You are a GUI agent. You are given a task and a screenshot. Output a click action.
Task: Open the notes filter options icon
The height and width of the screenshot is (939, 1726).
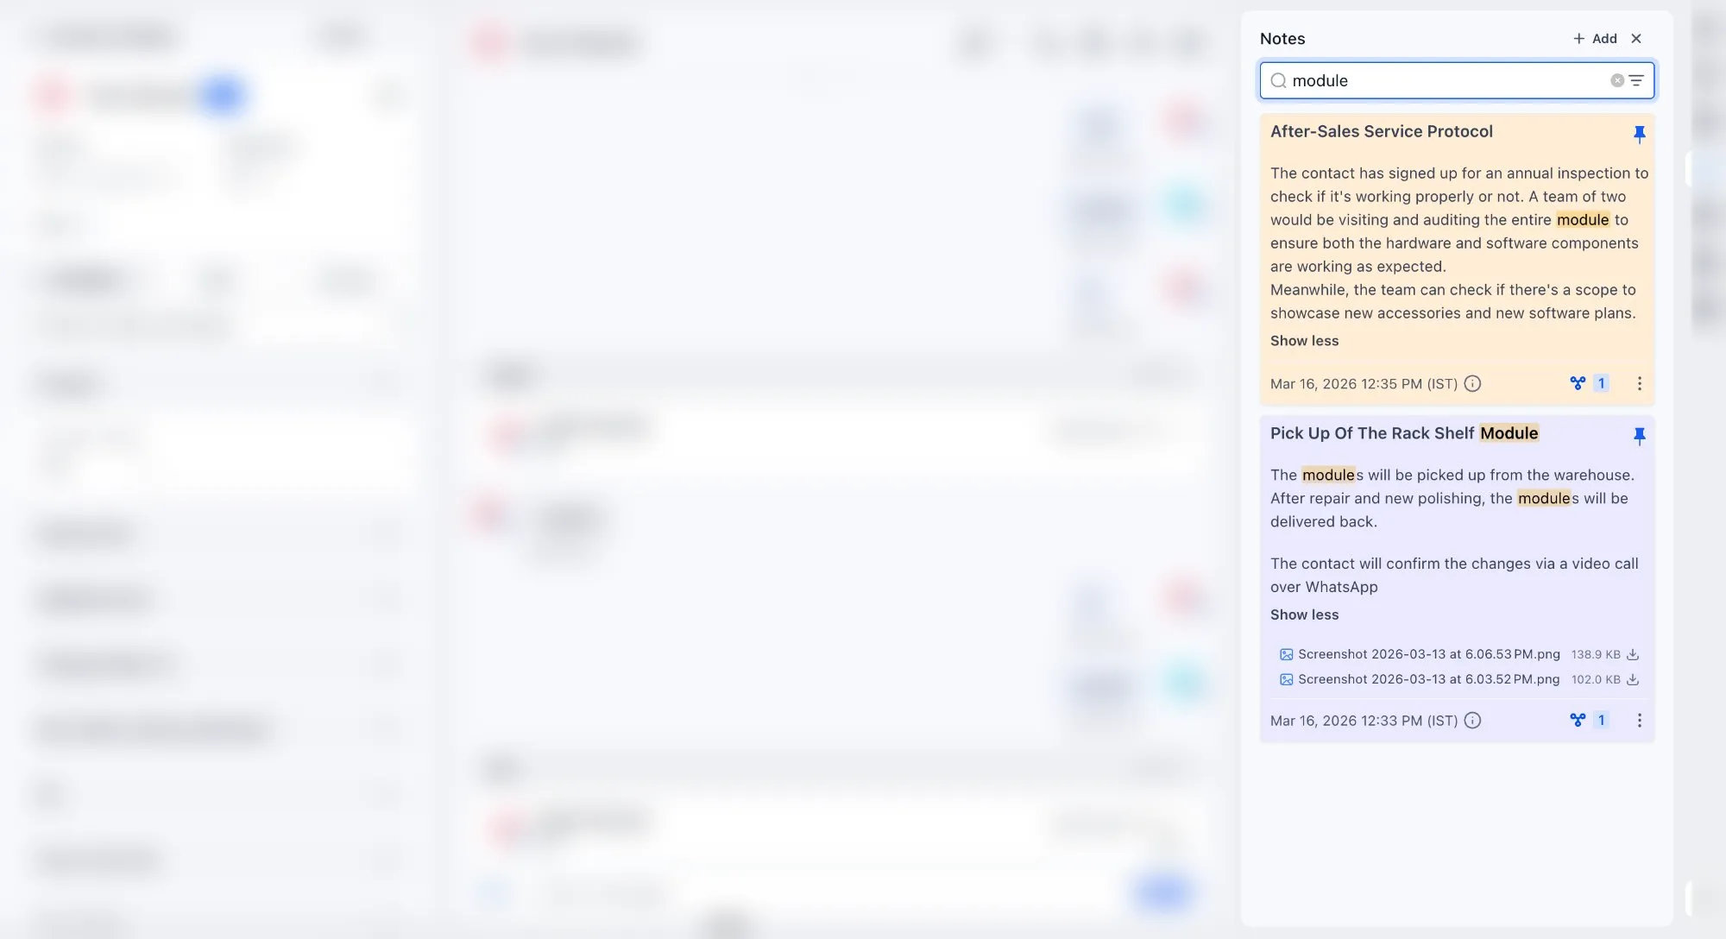pyautogui.click(x=1636, y=80)
